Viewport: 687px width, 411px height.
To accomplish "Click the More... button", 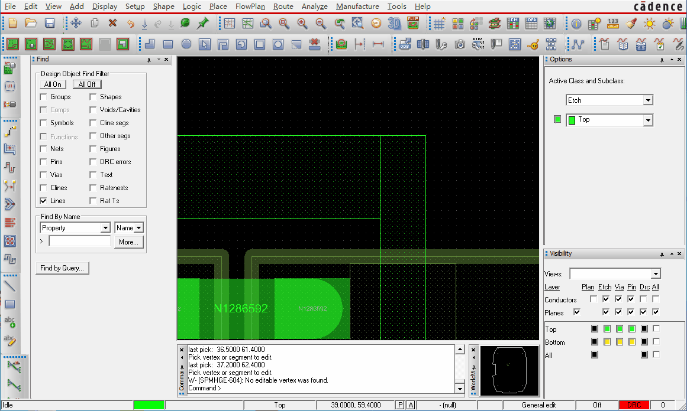I will (128, 242).
